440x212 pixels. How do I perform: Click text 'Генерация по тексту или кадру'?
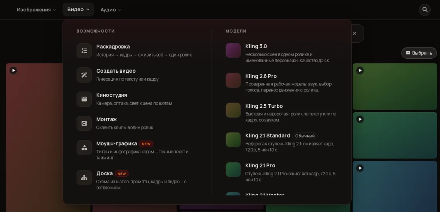127,79
